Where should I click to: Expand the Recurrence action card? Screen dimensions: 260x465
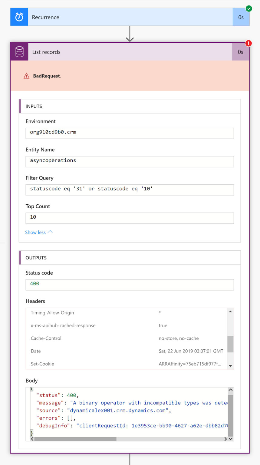pos(121,17)
